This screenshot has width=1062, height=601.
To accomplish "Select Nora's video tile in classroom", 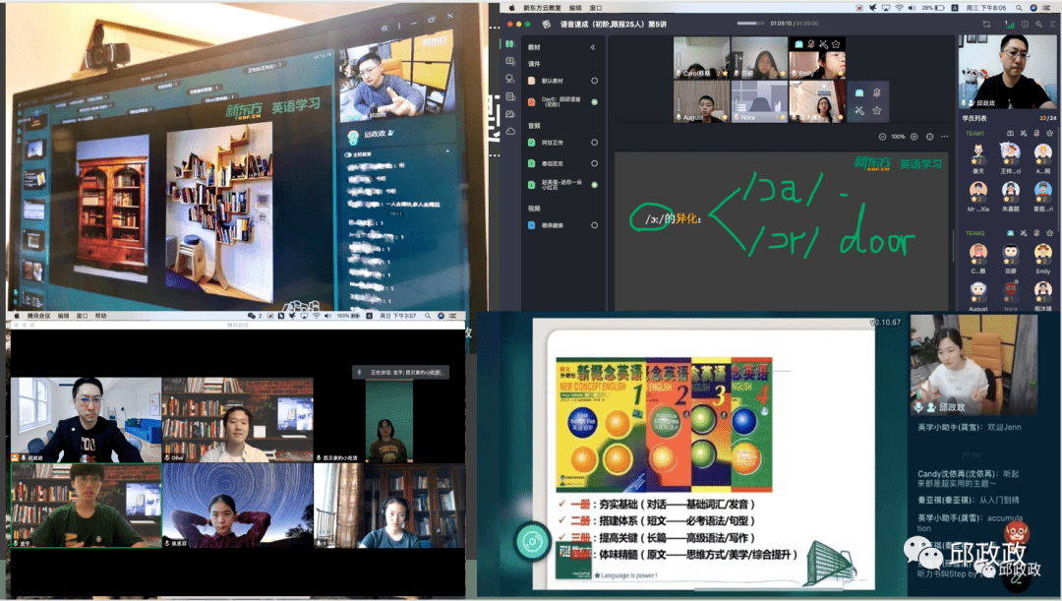I will 759,101.
